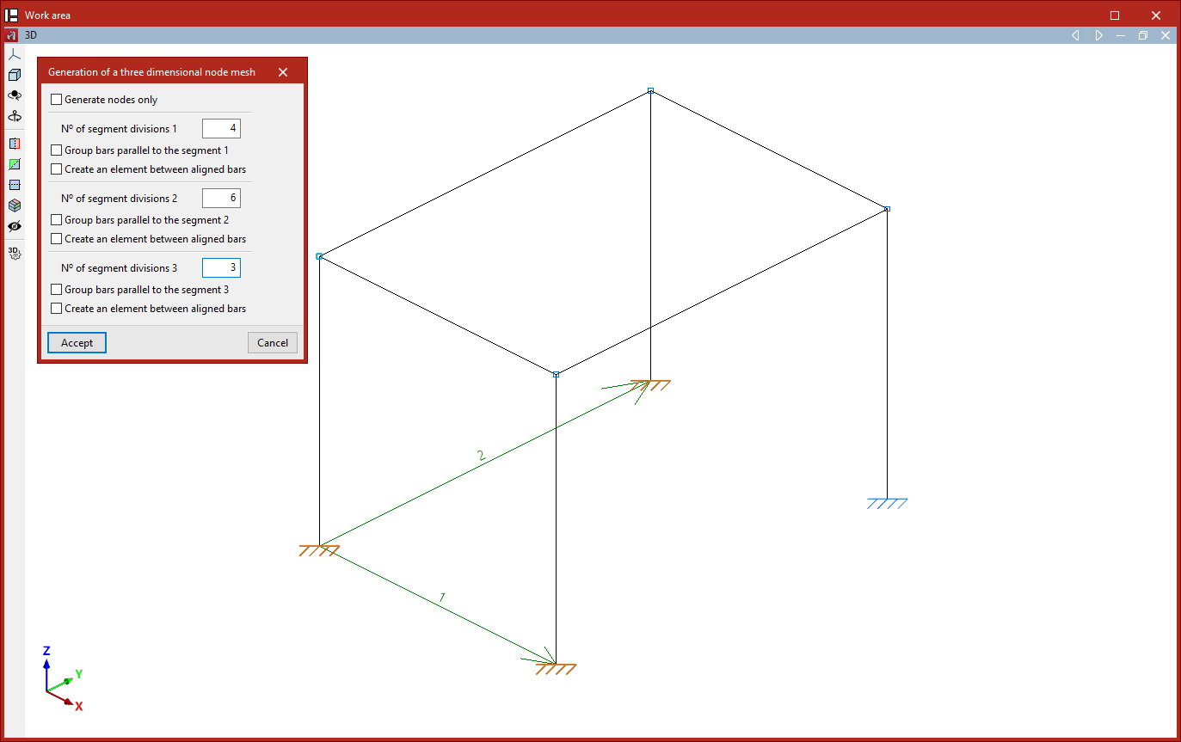Click 'Nº of segment divisions 3' label
Viewport: 1181px width, 742px height.
tap(119, 268)
